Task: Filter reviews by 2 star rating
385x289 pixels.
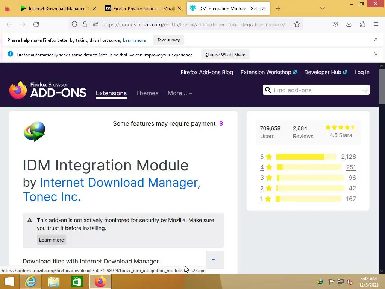Action: (x=266, y=188)
